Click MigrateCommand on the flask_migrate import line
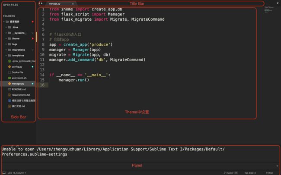The width and height of the screenshot is (281, 175). (x=148, y=19)
